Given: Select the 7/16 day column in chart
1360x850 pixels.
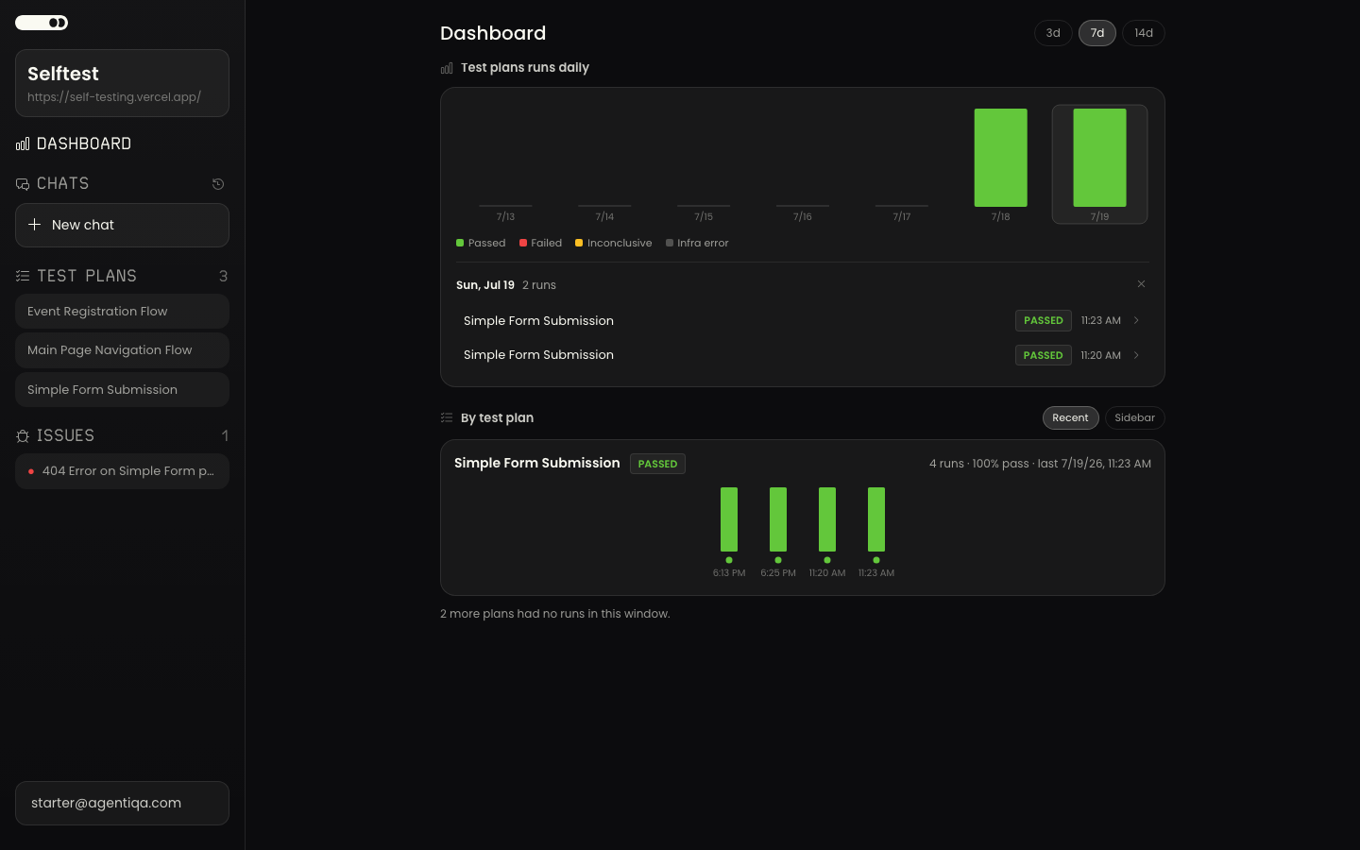Looking at the screenshot, I should click(x=803, y=164).
